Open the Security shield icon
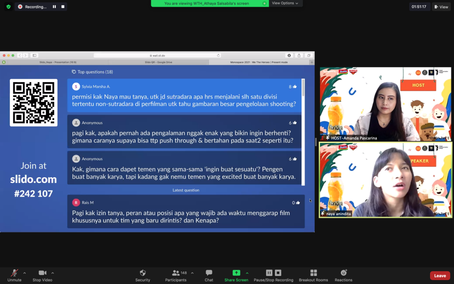Image resolution: width=454 pixels, height=284 pixels. tap(142, 273)
